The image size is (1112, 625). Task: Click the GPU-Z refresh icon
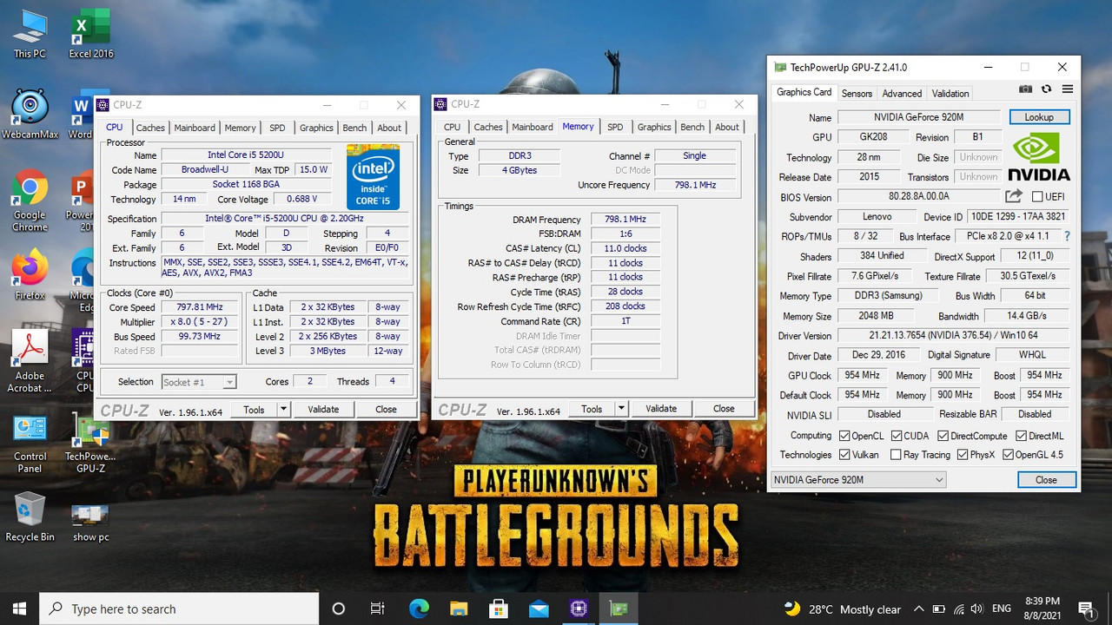coord(1046,89)
